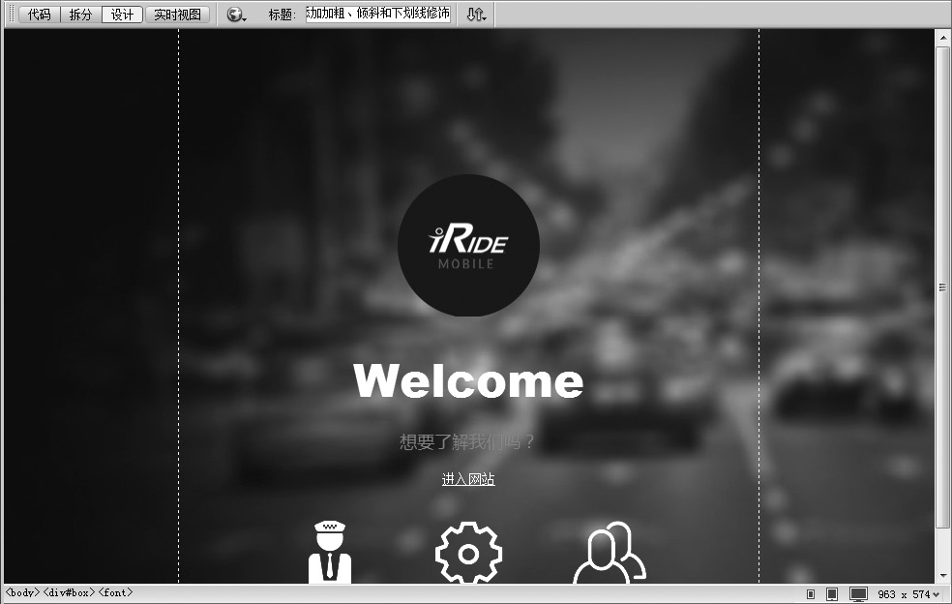Click the 进入网站 link on the page
952x604 pixels.
(x=468, y=479)
